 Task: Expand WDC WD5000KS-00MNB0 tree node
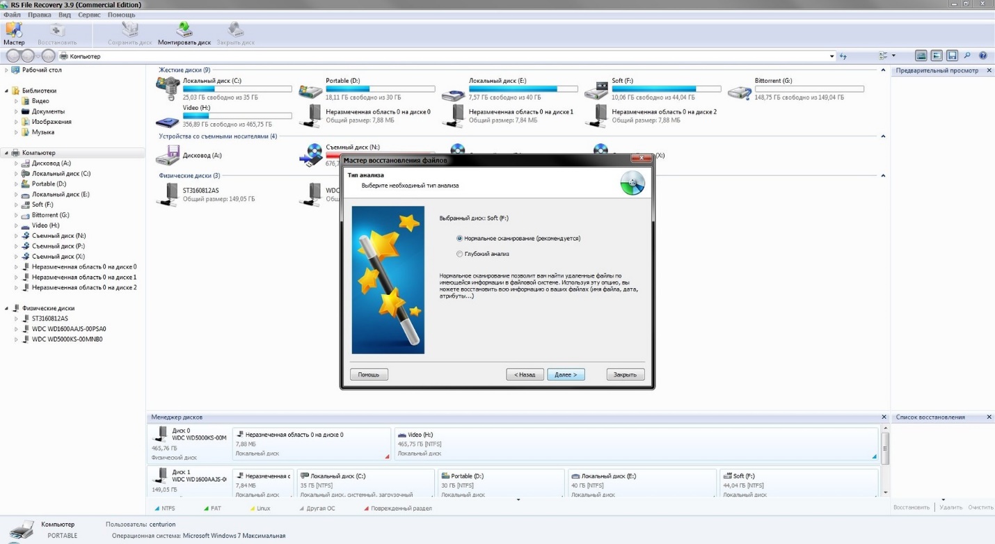16,339
